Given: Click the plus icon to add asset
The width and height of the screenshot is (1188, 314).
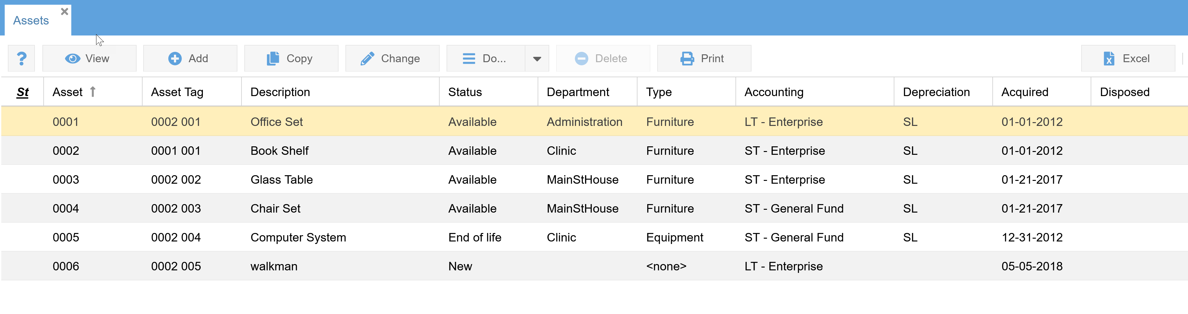Looking at the screenshot, I should pyautogui.click(x=175, y=58).
